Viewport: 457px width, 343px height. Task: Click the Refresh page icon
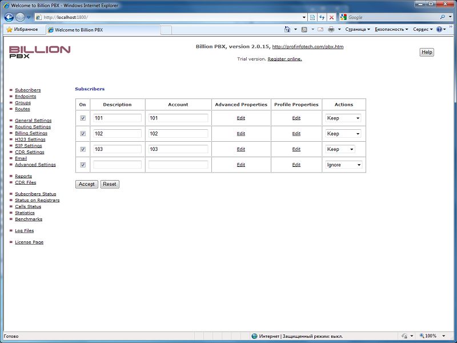pos(322,18)
